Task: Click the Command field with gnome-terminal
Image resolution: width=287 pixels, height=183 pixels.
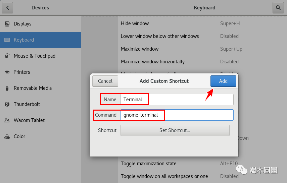Action: pyautogui.click(x=177, y=115)
